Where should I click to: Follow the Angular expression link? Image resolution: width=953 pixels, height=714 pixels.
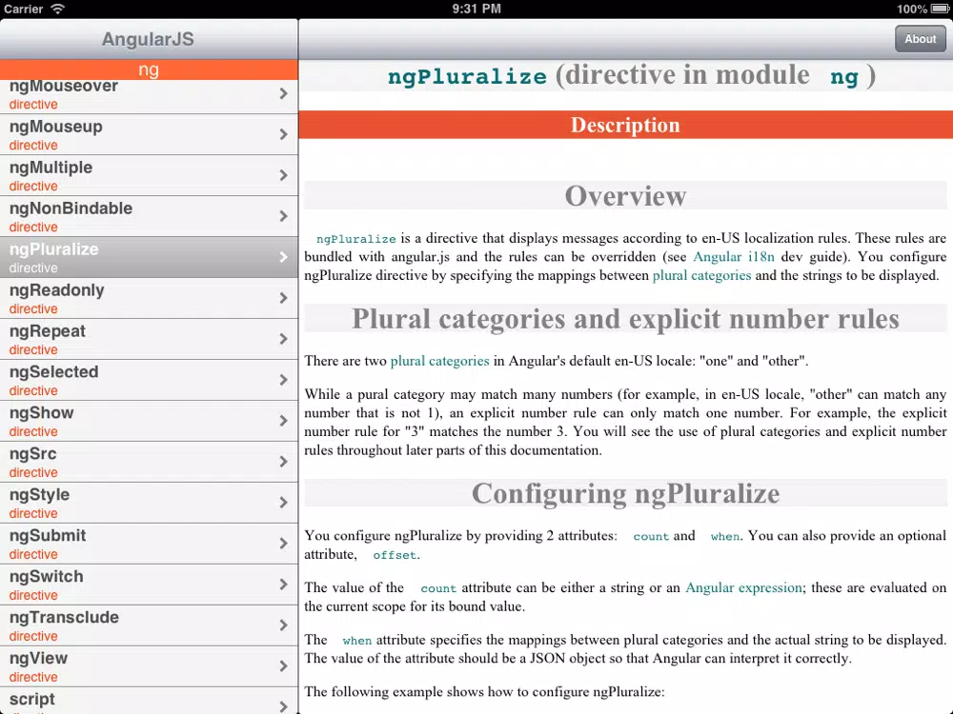pos(744,587)
